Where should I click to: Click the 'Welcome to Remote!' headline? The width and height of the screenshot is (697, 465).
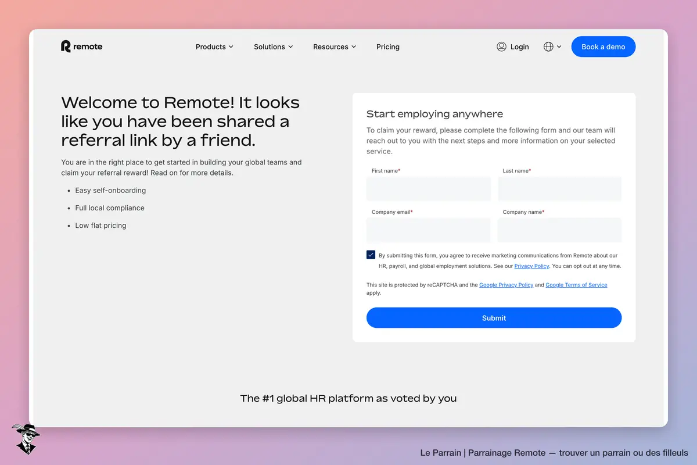tap(181, 121)
